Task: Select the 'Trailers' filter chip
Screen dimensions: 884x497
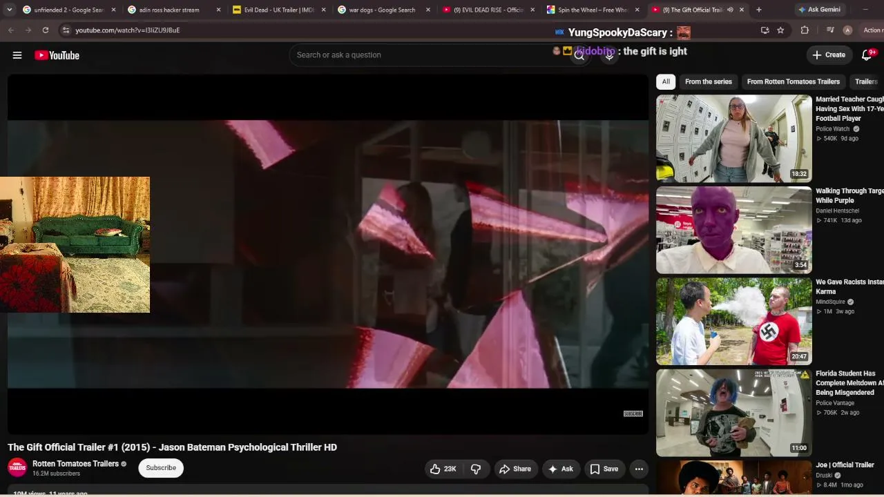Action: point(866,81)
